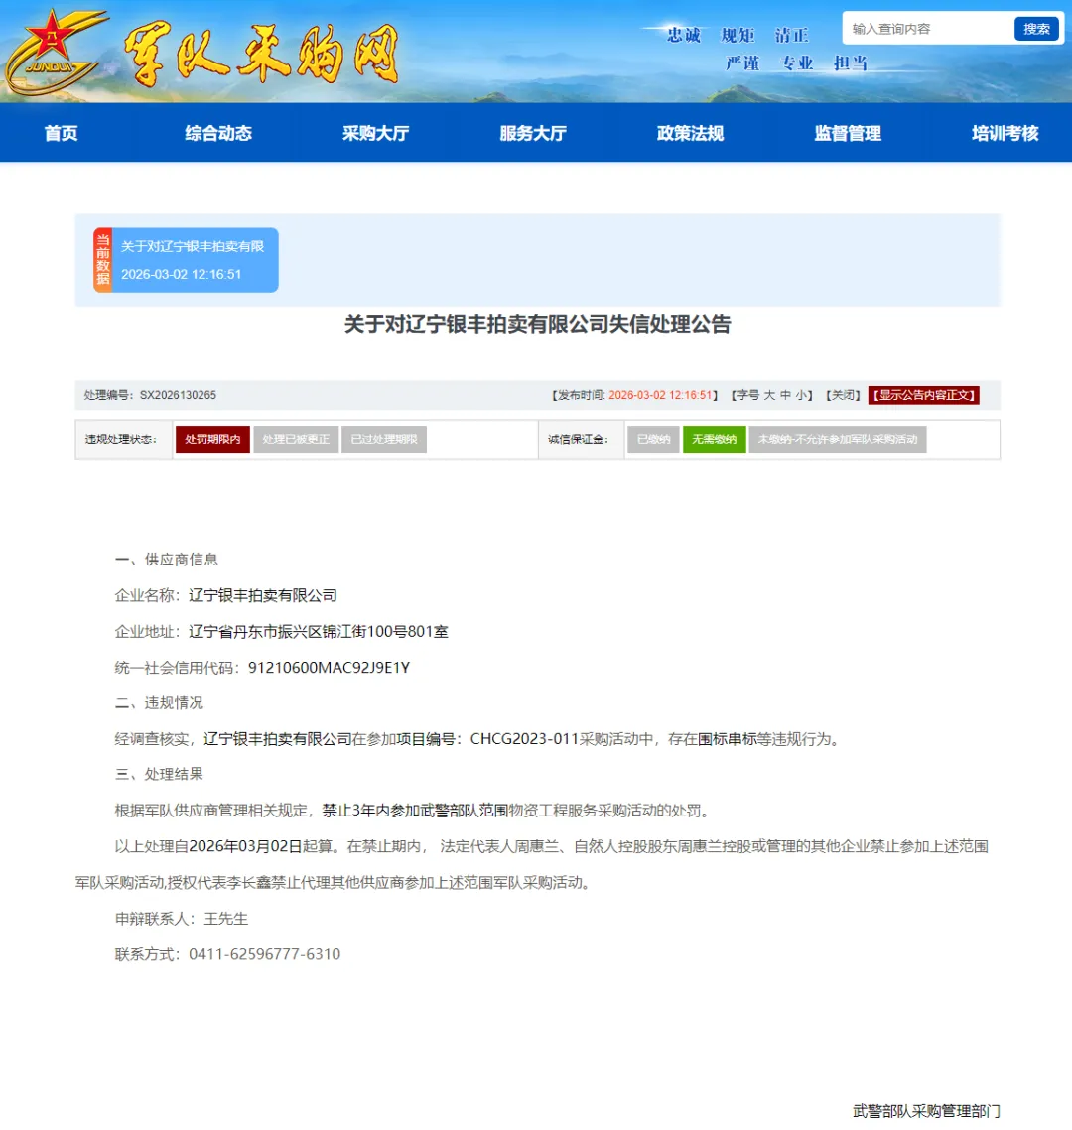This screenshot has width=1072, height=1130.
Task: Select 政策法规 navigation item
Action: pos(690,133)
